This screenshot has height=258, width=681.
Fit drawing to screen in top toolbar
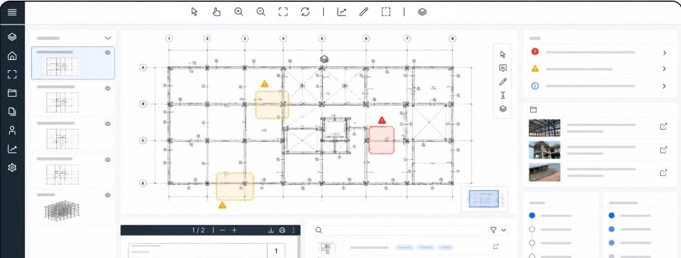point(283,12)
